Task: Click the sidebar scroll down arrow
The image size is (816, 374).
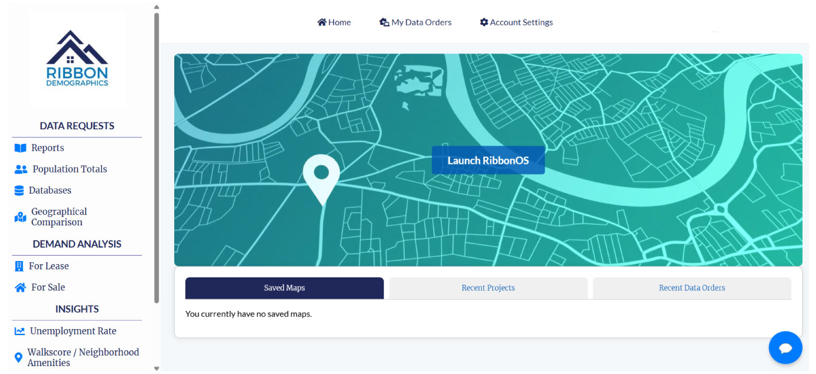Action: pyautogui.click(x=157, y=368)
